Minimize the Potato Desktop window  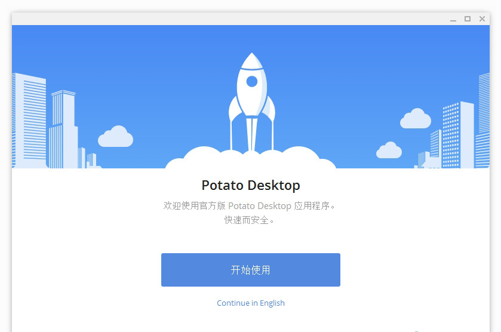click(453, 19)
